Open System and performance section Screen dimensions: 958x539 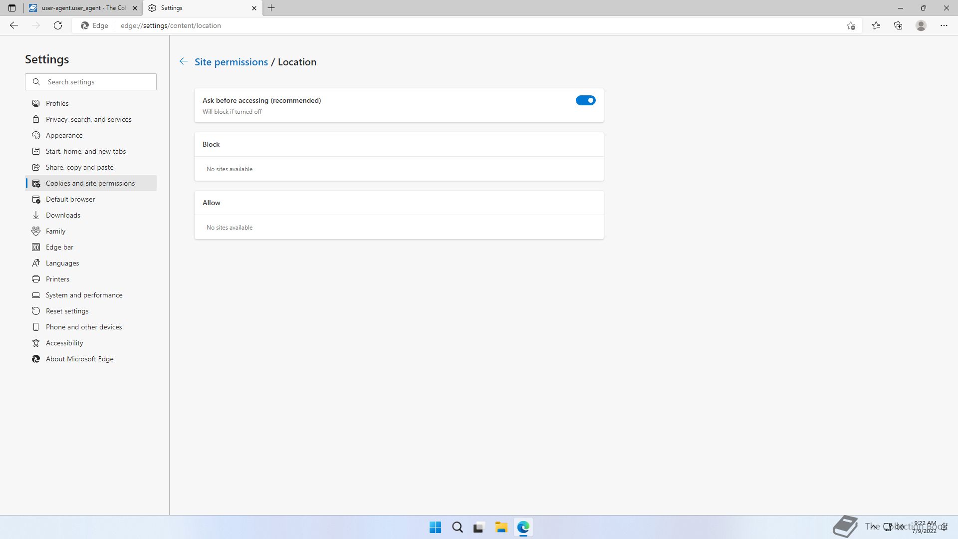click(91, 295)
